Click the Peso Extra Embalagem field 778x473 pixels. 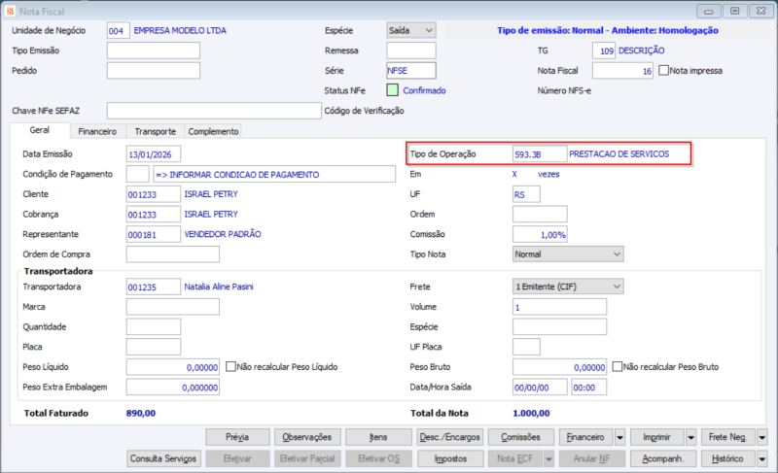coord(173,387)
